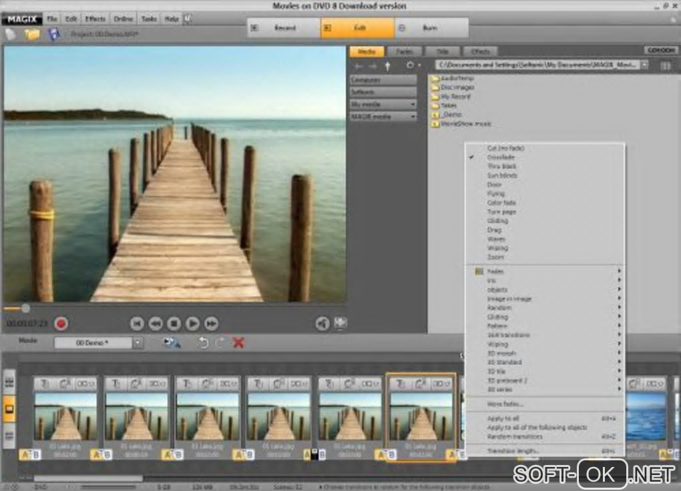Screen dimensions: 681x491
Task: Select the Crossfade transition with checkmark
Action: pos(501,157)
